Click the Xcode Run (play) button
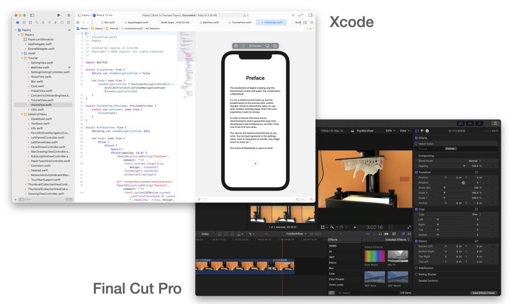 click(59, 15)
